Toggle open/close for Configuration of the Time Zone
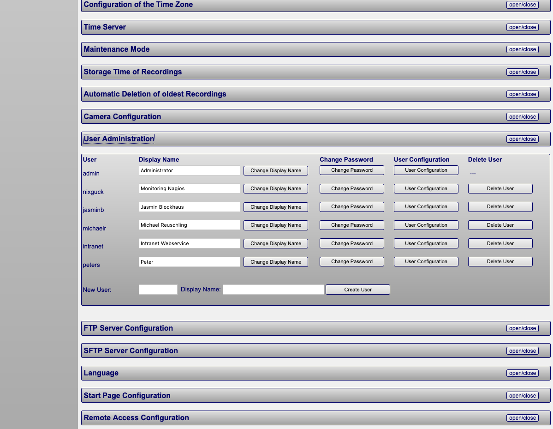Screen dimensions: 553x429 [x=522, y=5]
